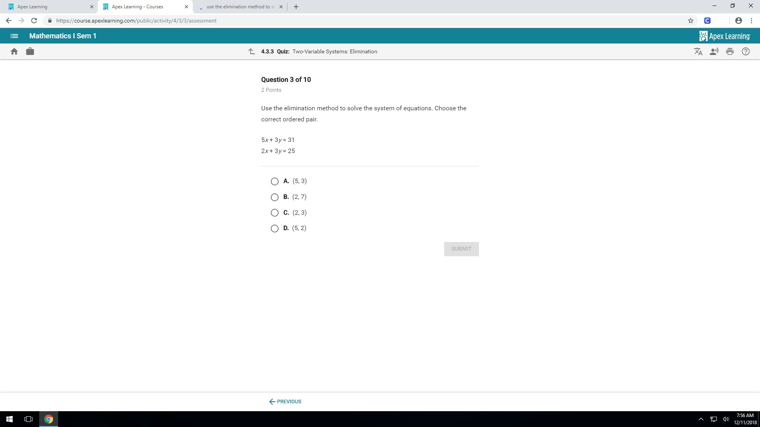This screenshot has width=760, height=427.
Task: Bookmark this page with the star
Action: pyautogui.click(x=691, y=21)
